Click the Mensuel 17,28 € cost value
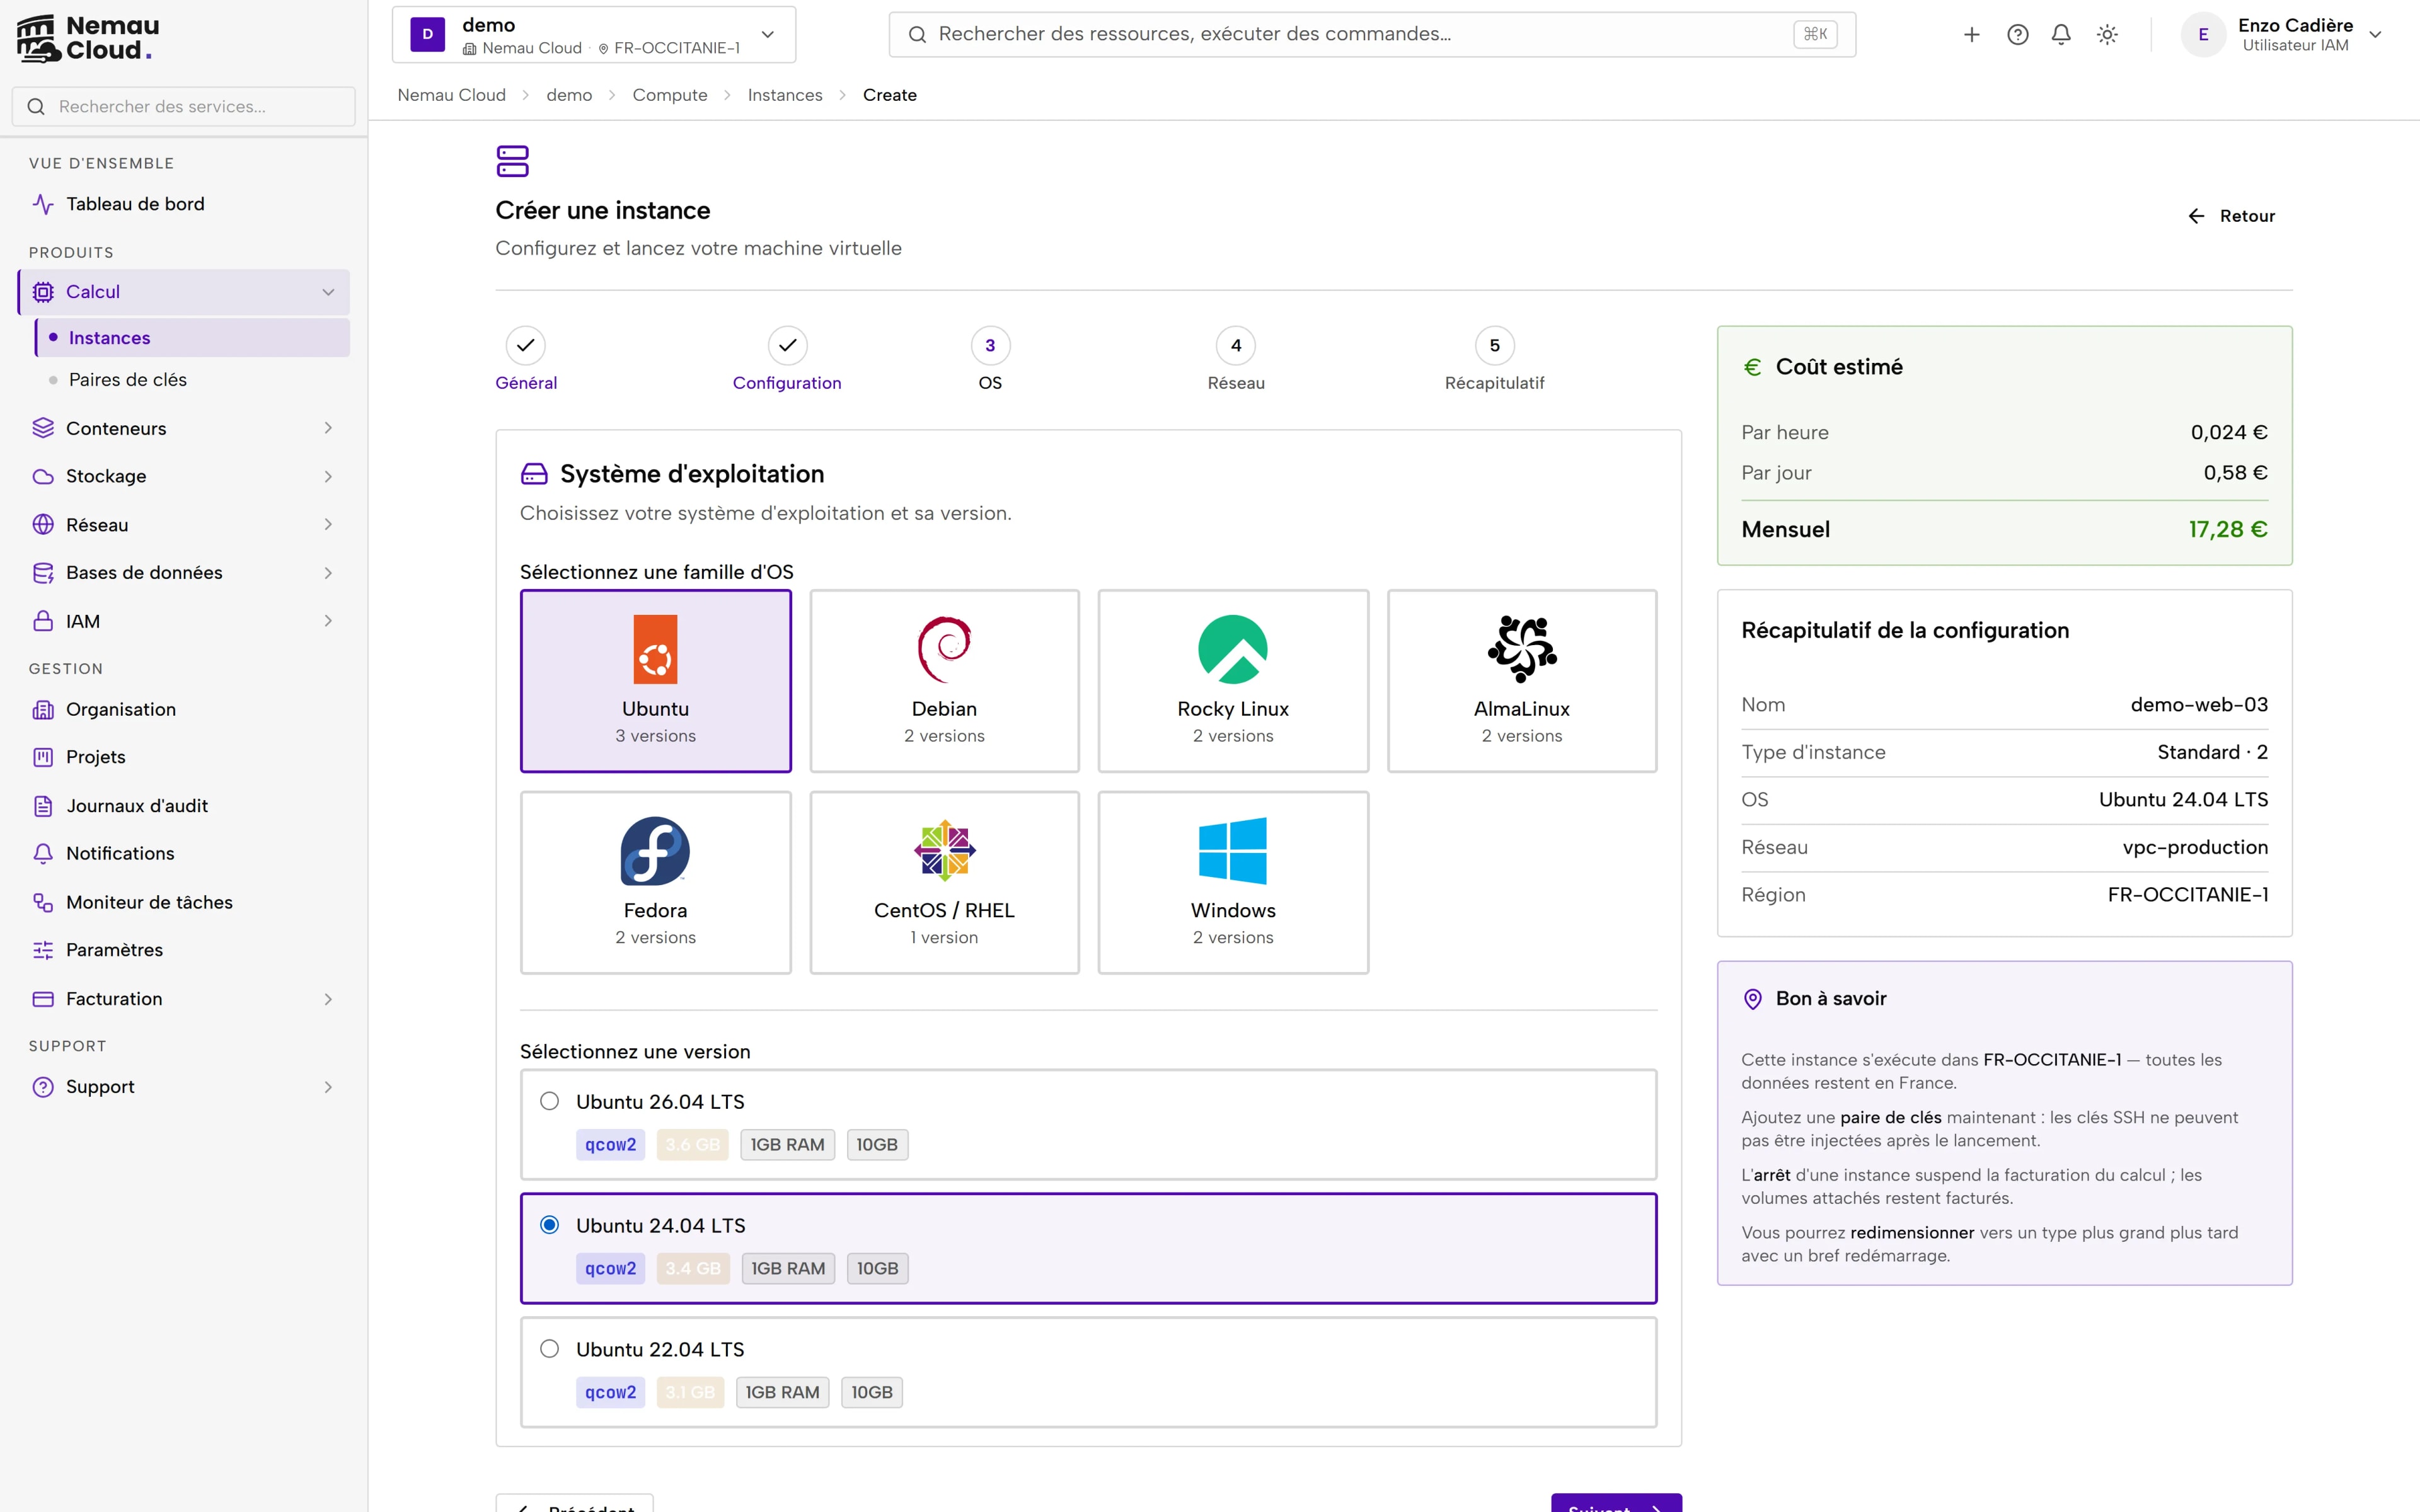This screenshot has height=1512, width=2420. 2228,530
